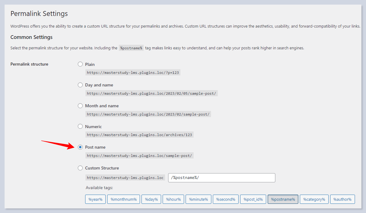366x213 pixels.
Task: Add the %year% tag button
Action: click(95, 199)
